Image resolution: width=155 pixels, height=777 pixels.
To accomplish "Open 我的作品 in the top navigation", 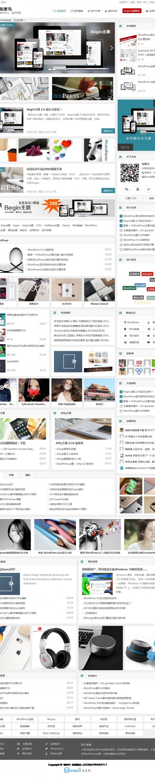I will (x=111, y=11).
